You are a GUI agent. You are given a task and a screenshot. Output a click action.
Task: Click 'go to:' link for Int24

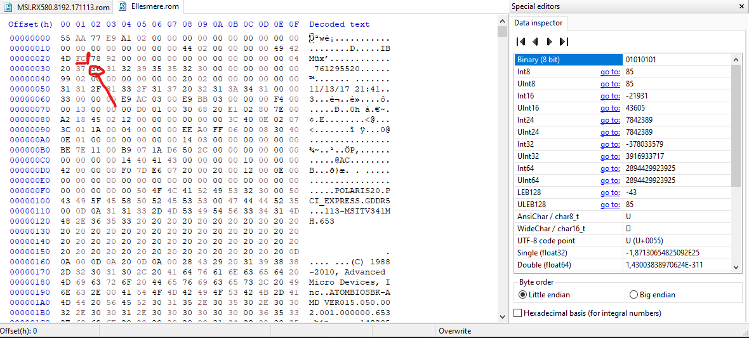(610, 120)
